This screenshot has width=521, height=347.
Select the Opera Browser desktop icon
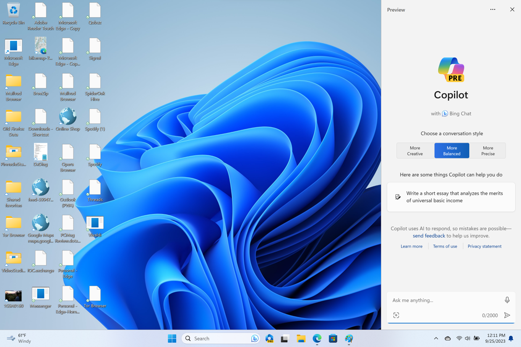click(68, 158)
